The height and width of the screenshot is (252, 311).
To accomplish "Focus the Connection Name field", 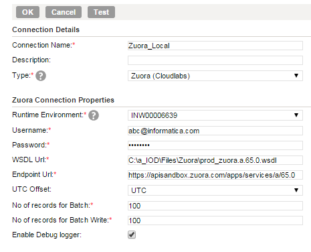I will tap(215, 46).
